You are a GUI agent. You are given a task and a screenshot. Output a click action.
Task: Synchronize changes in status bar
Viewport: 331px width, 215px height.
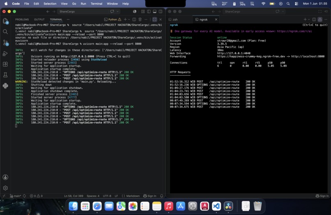pos(25,196)
